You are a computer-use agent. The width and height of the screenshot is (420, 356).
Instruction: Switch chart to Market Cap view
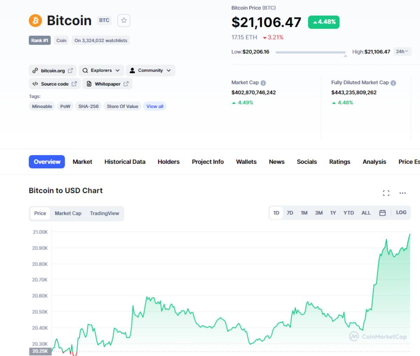click(x=68, y=213)
